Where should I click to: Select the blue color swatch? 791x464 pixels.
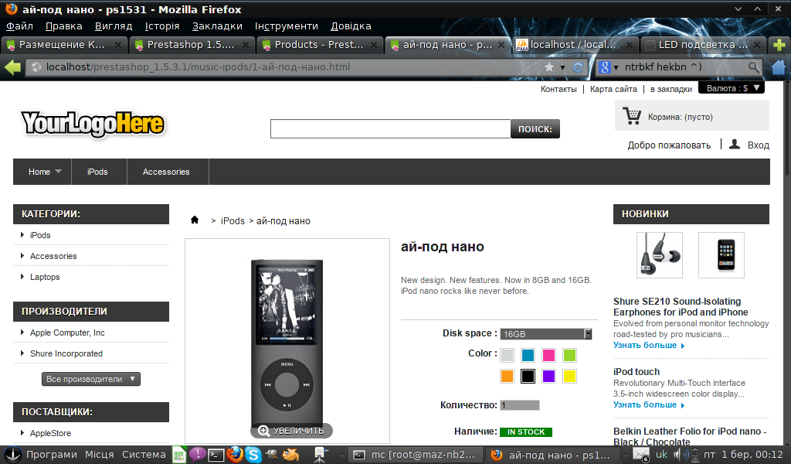(528, 356)
